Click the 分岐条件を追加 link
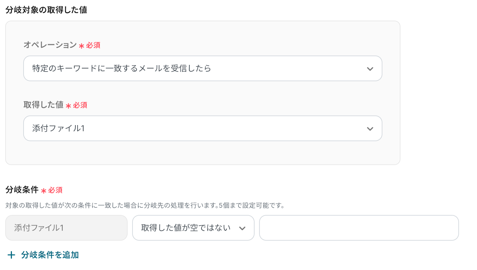 [50, 255]
